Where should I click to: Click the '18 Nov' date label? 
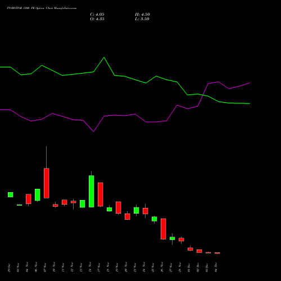pyautogui.click(x=108, y=268)
